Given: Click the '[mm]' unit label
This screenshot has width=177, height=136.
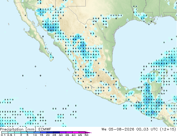Looking at the screenshot, I should 31,129.
